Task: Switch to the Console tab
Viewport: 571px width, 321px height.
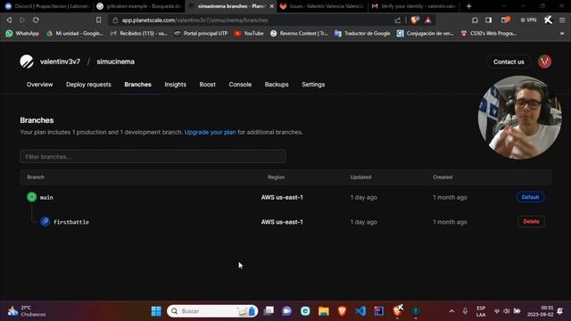Action: 240,85
